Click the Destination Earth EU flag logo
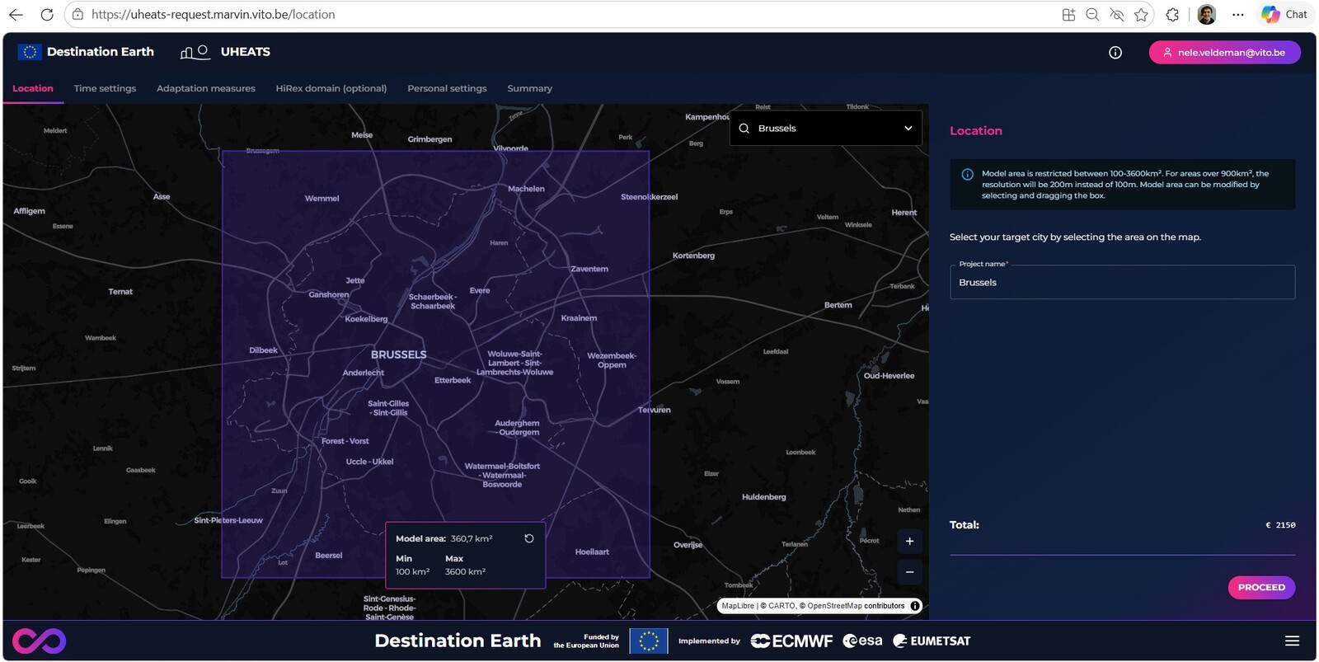This screenshot has height=662, width=1319. coord(30,52)
